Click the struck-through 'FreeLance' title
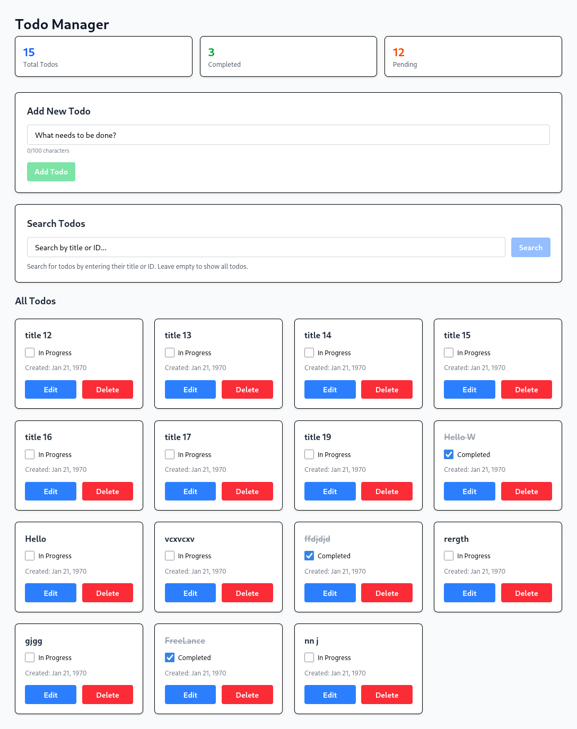 coord(185,640)
